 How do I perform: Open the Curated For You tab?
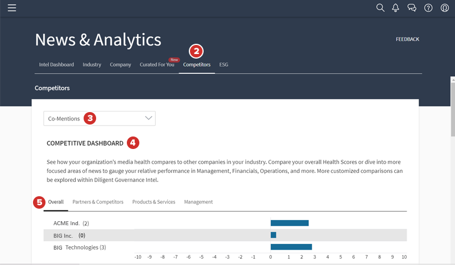(157, 65)
